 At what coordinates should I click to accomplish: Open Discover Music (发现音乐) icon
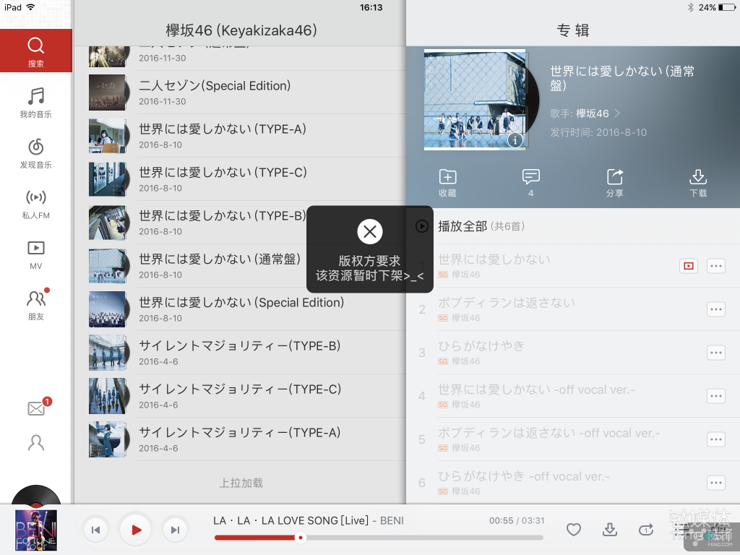(35, 153)
